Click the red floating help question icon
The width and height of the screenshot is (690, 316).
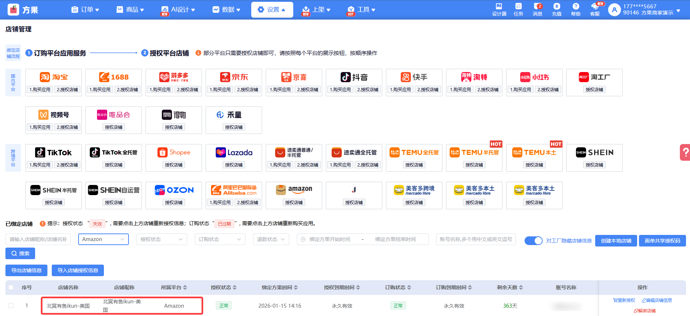coord(685,152)
